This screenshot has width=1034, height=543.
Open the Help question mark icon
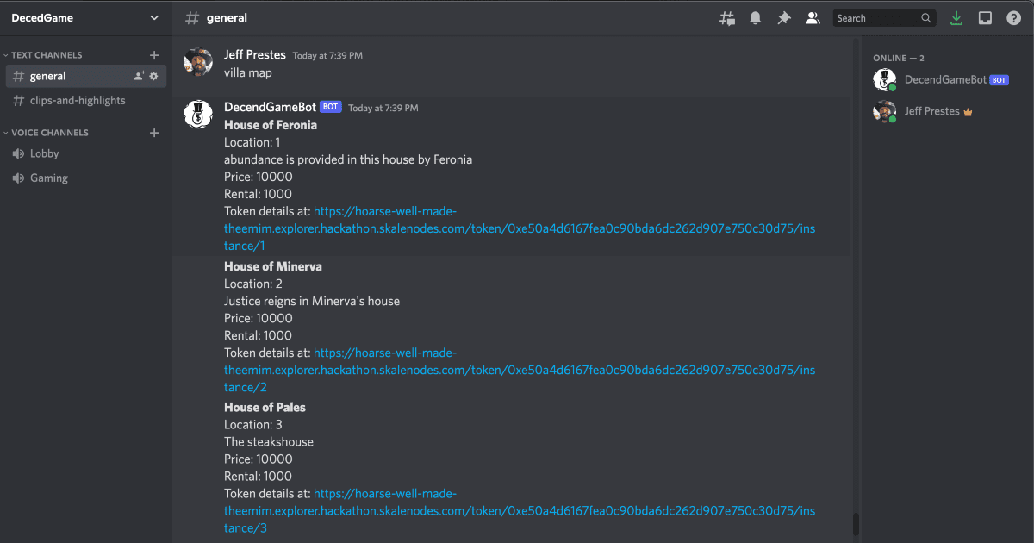point(1013,18)
